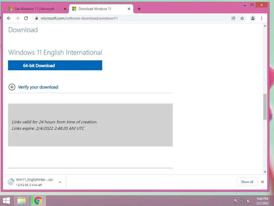Open a new tab with the plus button

click(x=139, y=9)
